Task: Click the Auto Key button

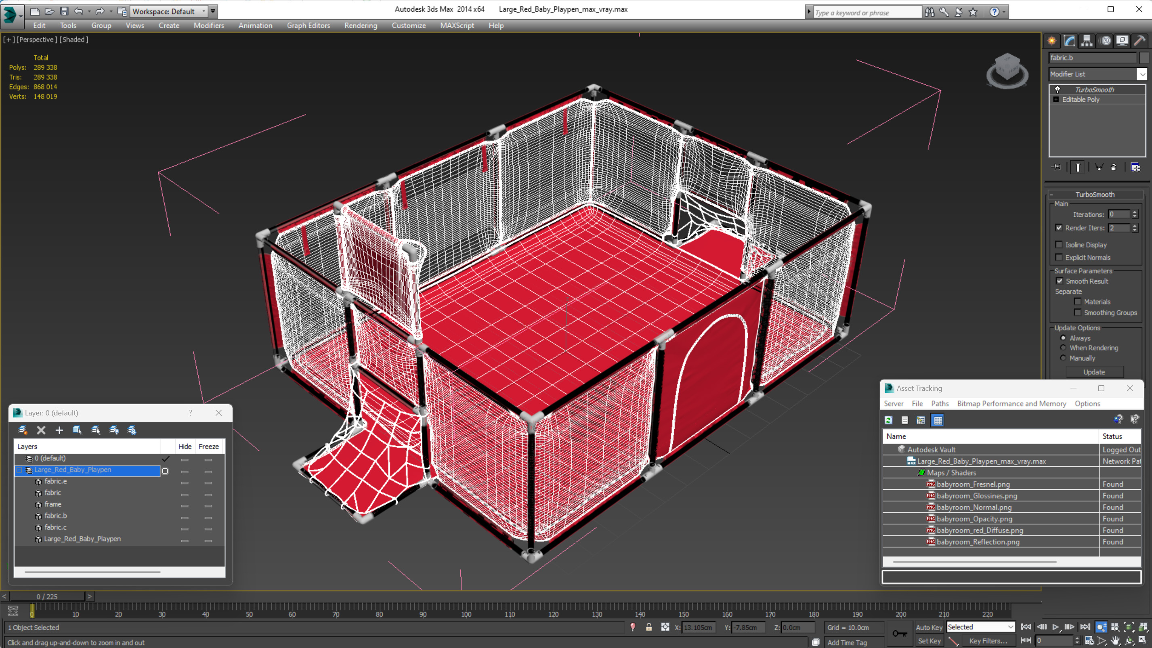Action: point(928,627)
